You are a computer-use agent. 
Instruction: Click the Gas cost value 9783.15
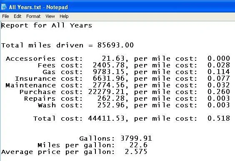click(x=109, y=72)
